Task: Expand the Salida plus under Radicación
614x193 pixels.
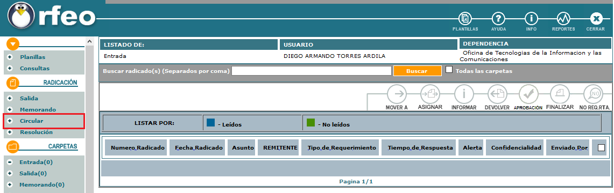Action: coord(10,98)
